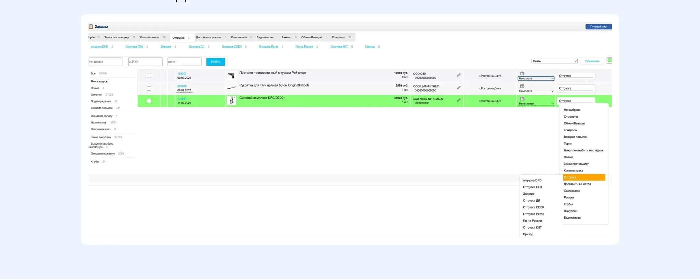The image size is (700, 280).
Task: Check the box on the green highlighted order
Action: click(149, 101)
